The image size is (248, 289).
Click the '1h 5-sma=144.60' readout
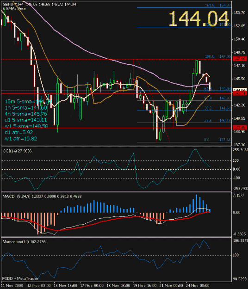(x=26, y=108)
